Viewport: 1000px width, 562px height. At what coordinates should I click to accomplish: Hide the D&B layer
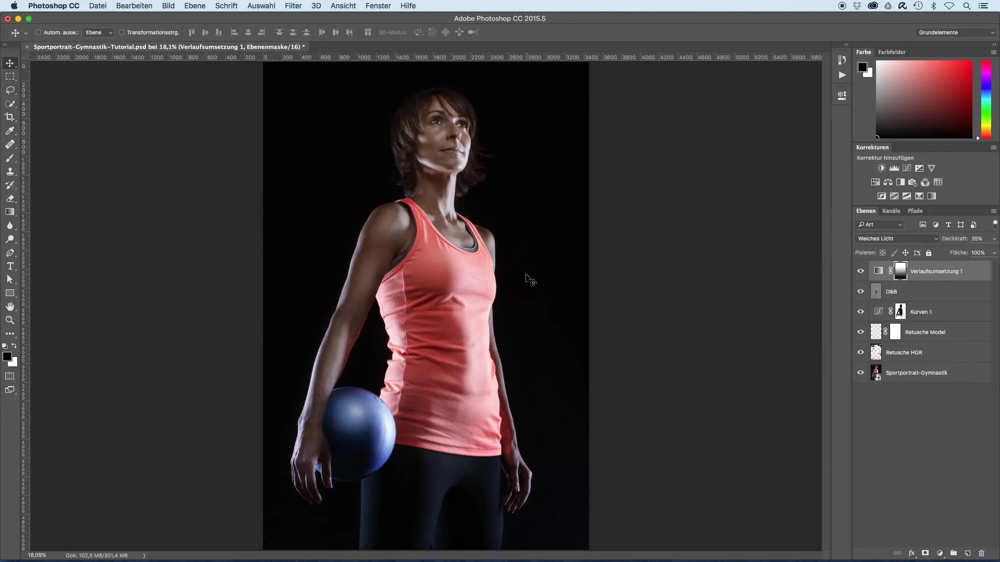[x=860, y=291]
